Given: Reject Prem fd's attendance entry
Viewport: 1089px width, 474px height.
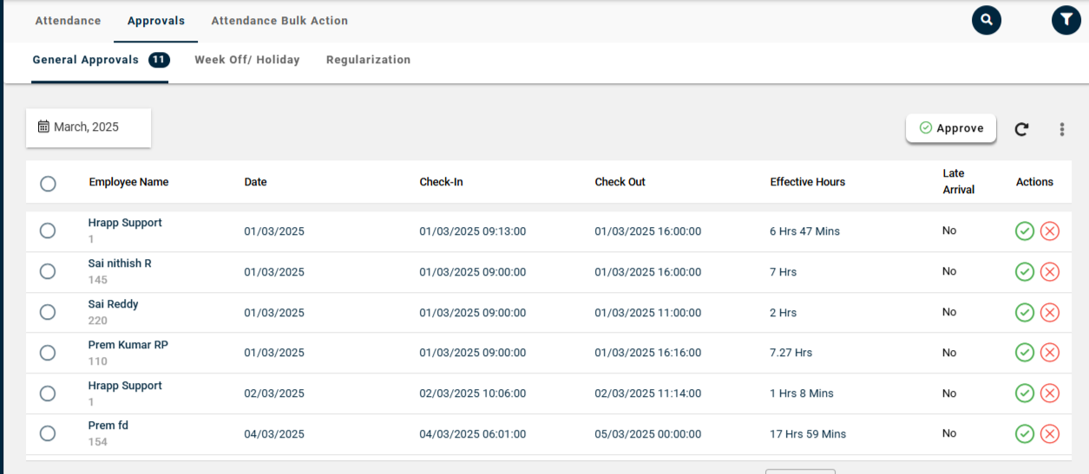Looking at the screenshot, I should (x=1050, y=434).
